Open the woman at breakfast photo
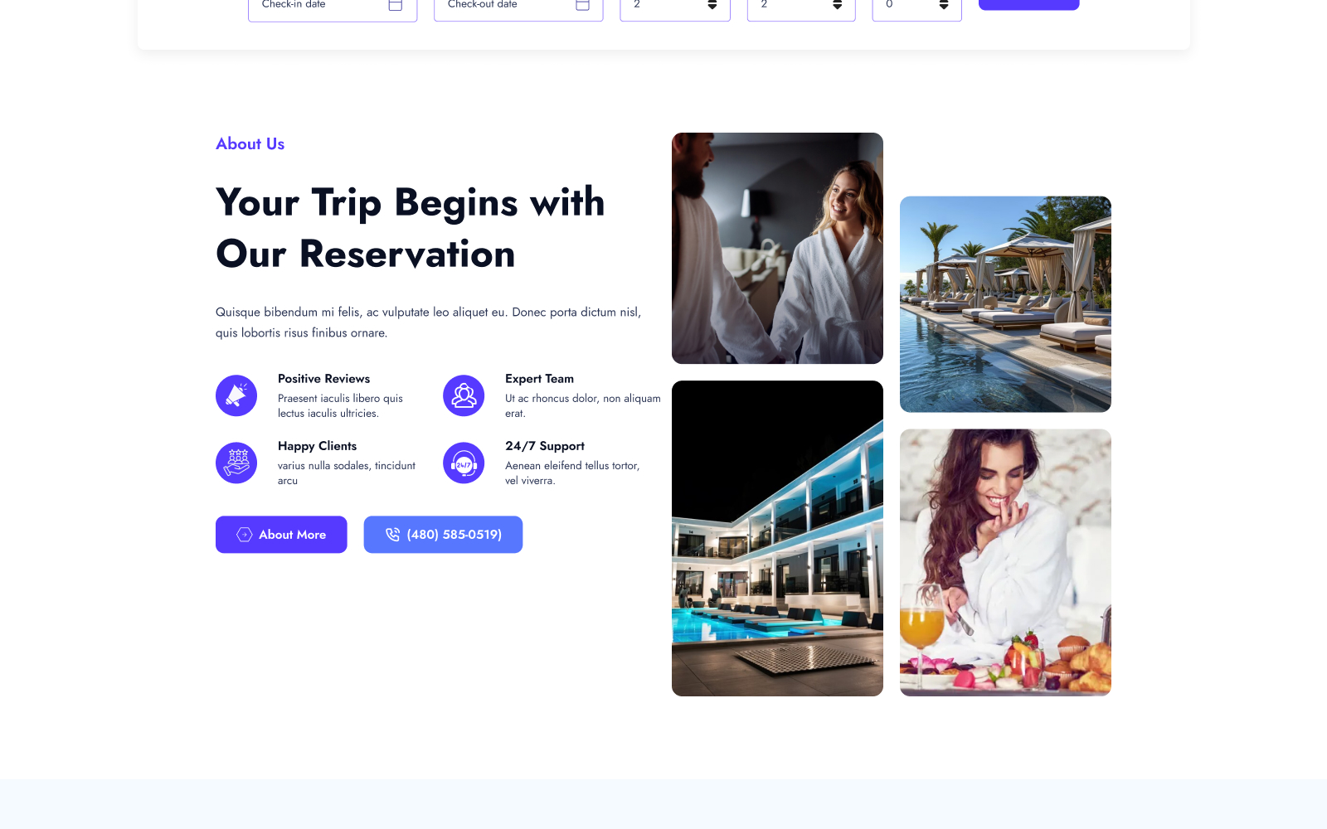Viewport: 1327px width, 829px height. coord(1005,562)
